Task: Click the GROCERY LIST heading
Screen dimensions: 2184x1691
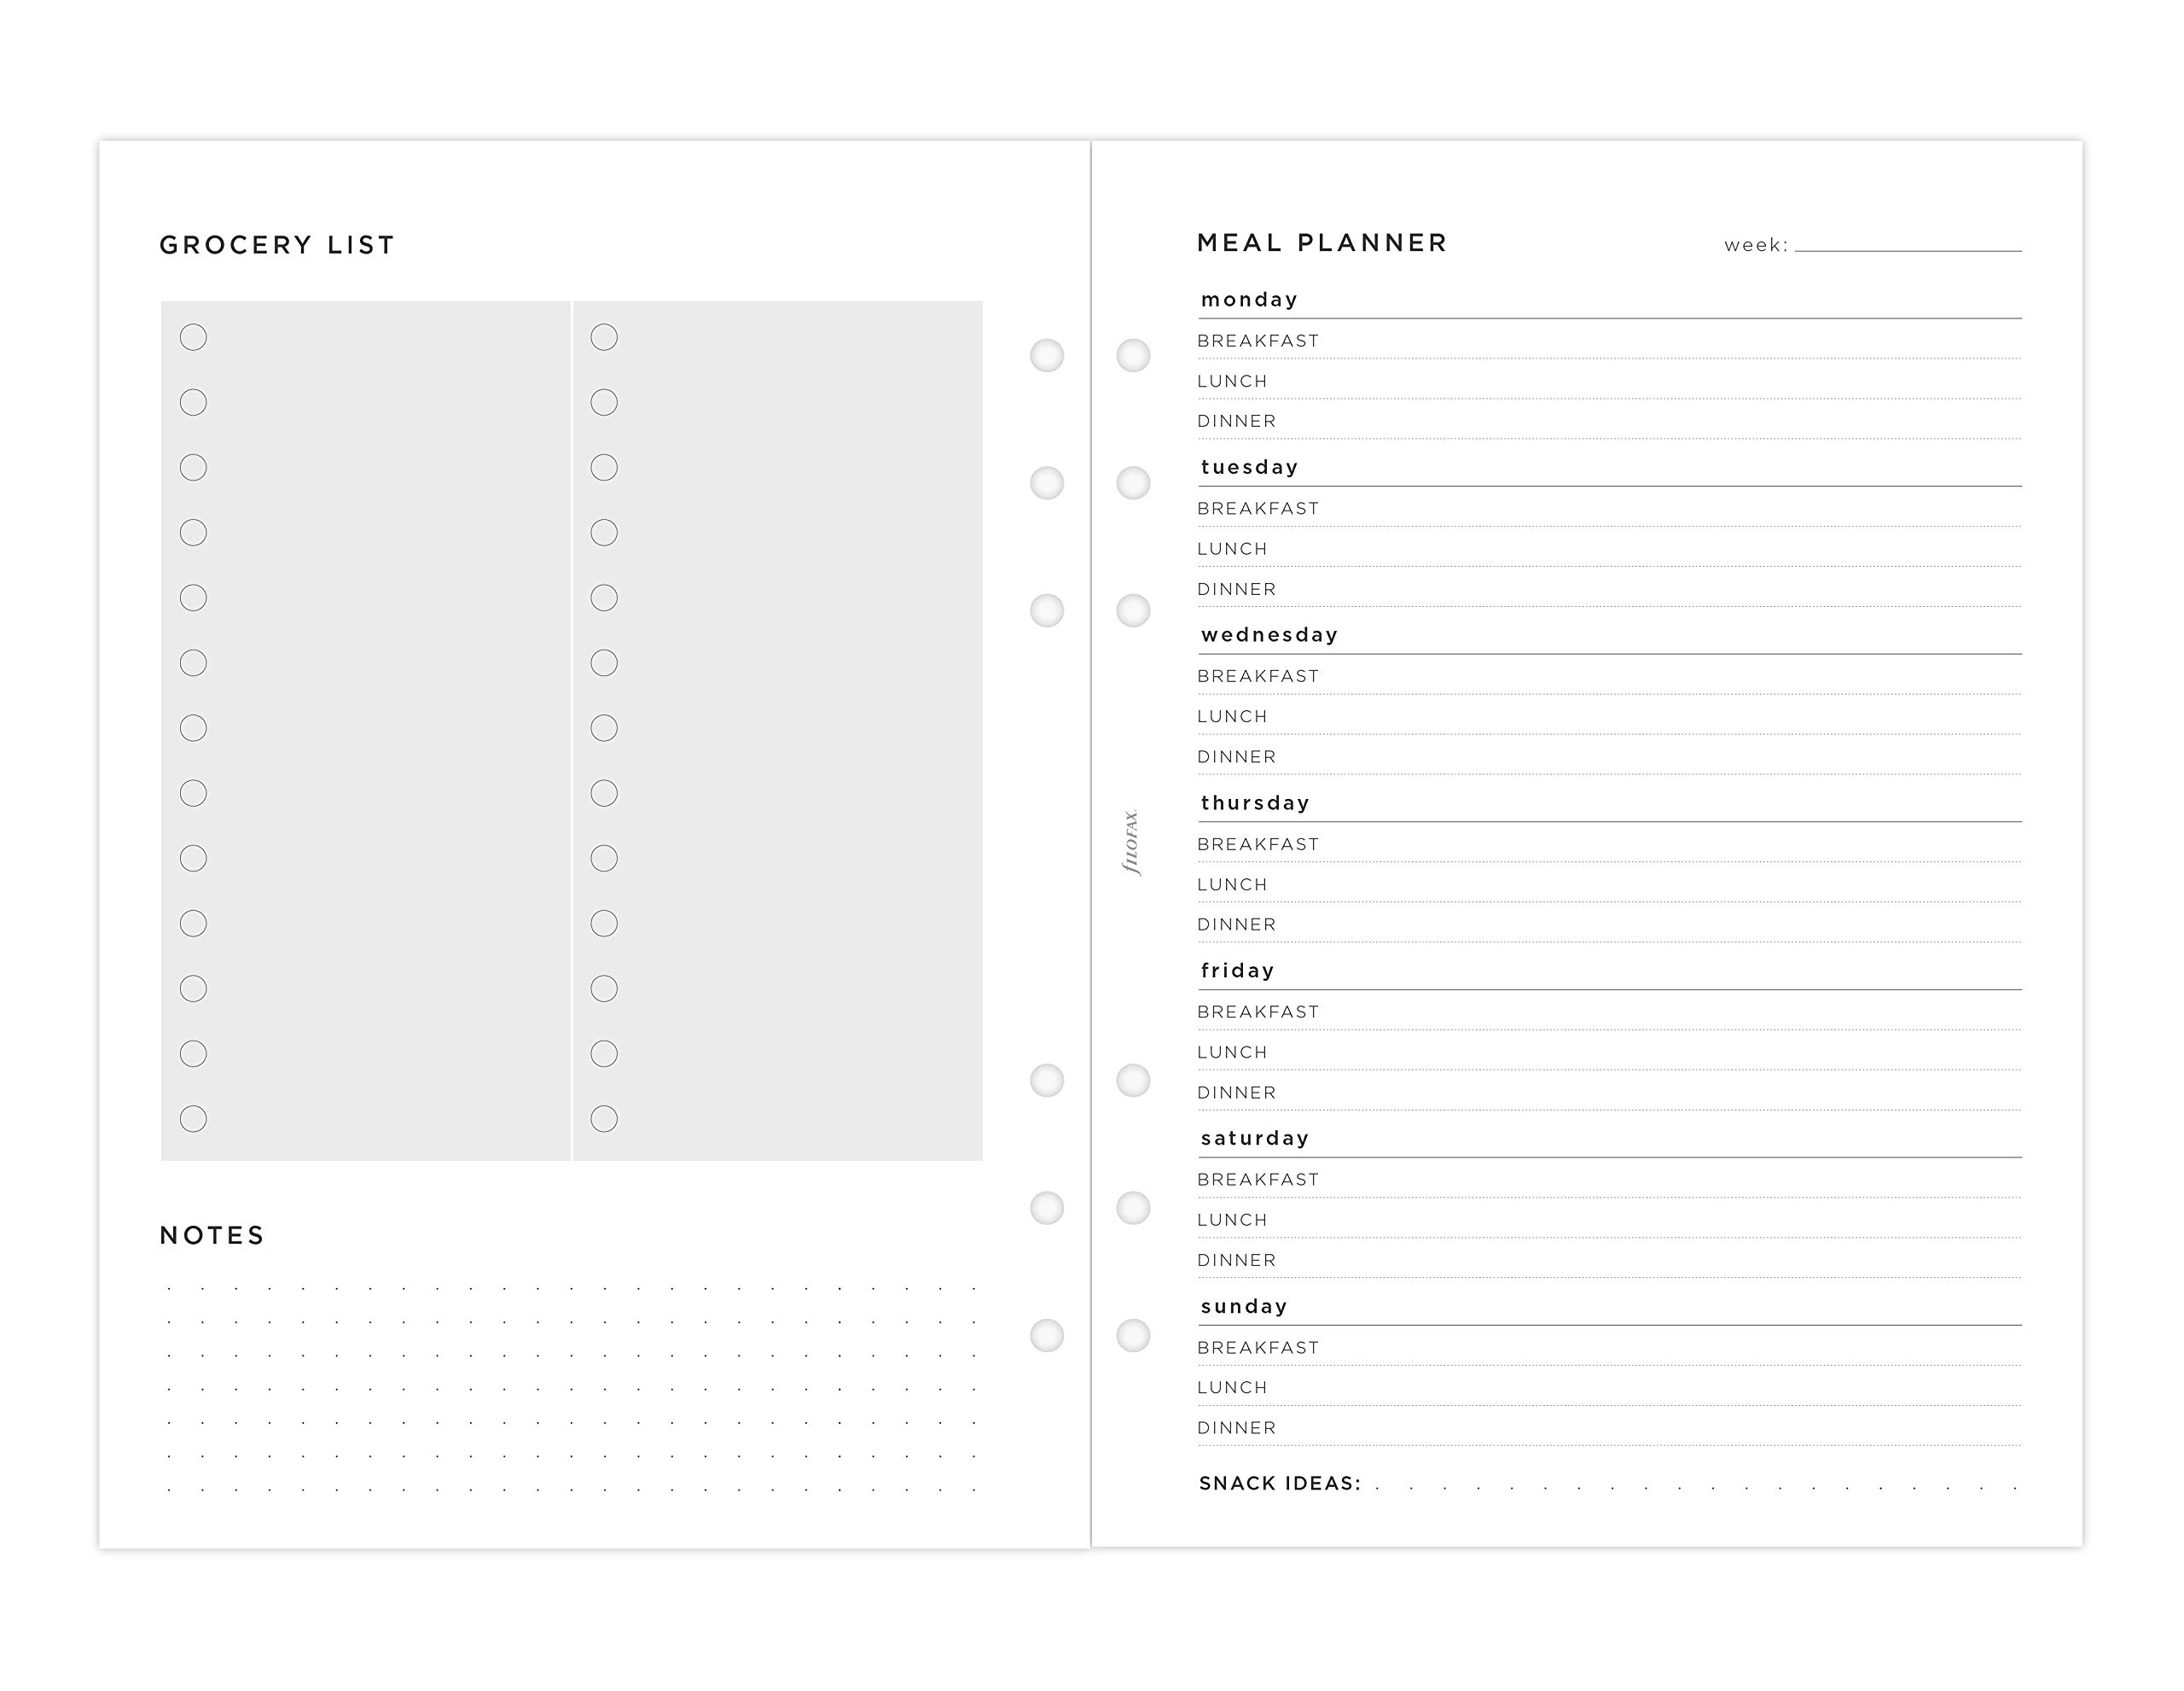Action: [277, 245]
